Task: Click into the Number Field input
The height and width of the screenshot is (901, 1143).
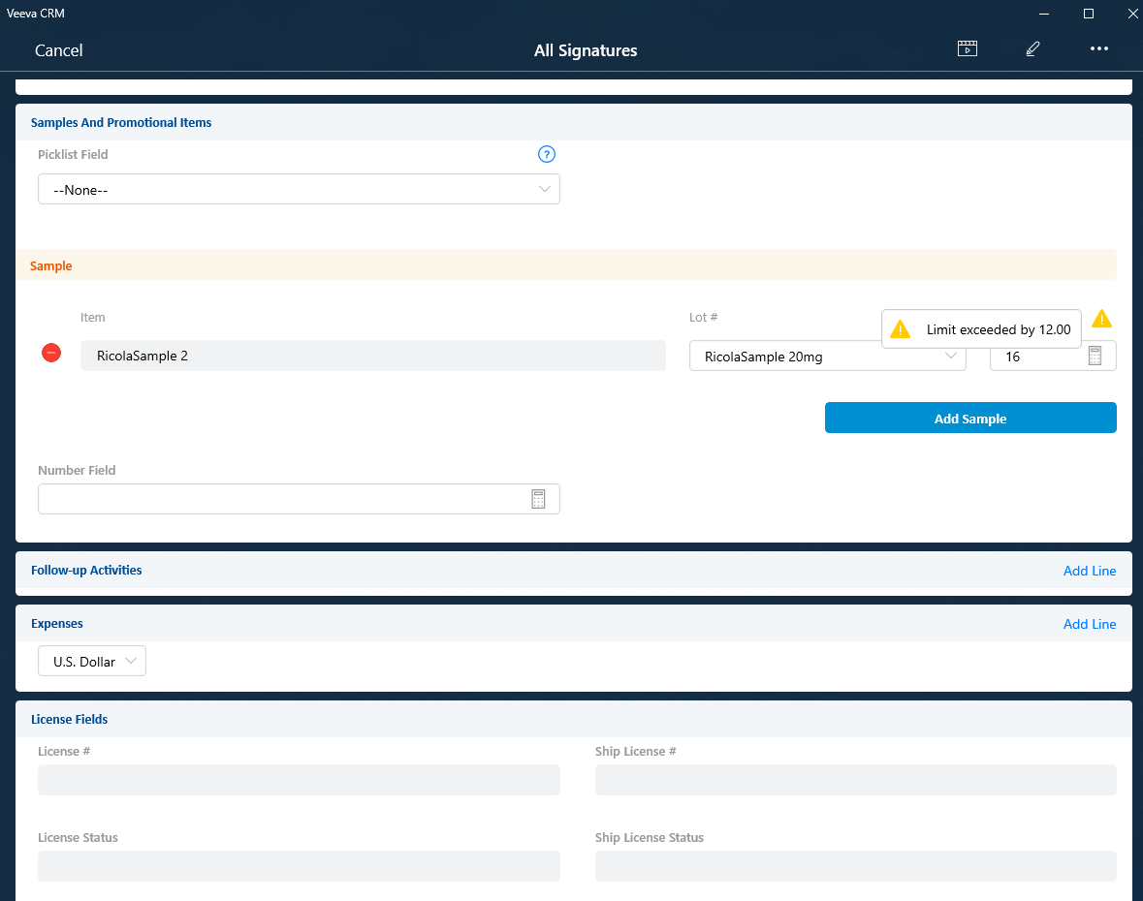Action: pyautogui.click(x=281, y=499)
